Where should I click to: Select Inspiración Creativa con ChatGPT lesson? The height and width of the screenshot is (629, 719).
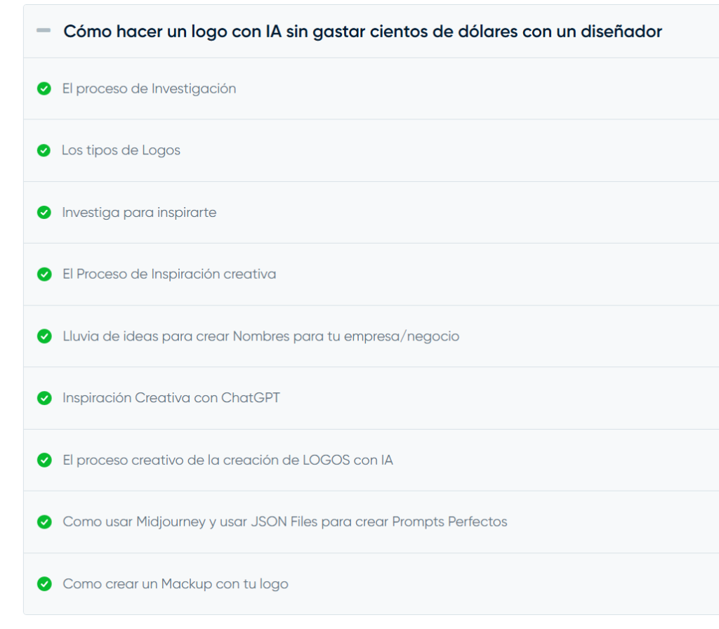point(171,398)
